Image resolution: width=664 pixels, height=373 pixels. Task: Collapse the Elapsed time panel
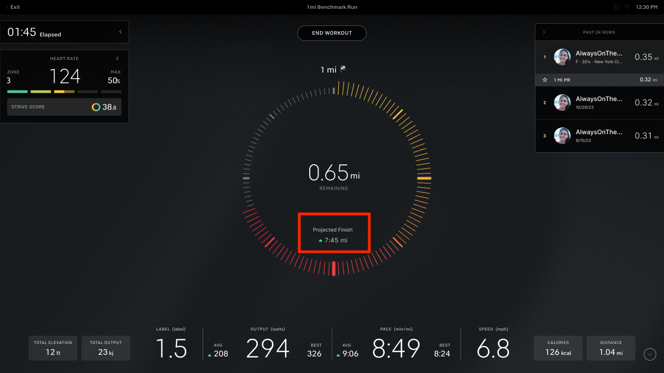pyautogui.click(x=120, y=32)
